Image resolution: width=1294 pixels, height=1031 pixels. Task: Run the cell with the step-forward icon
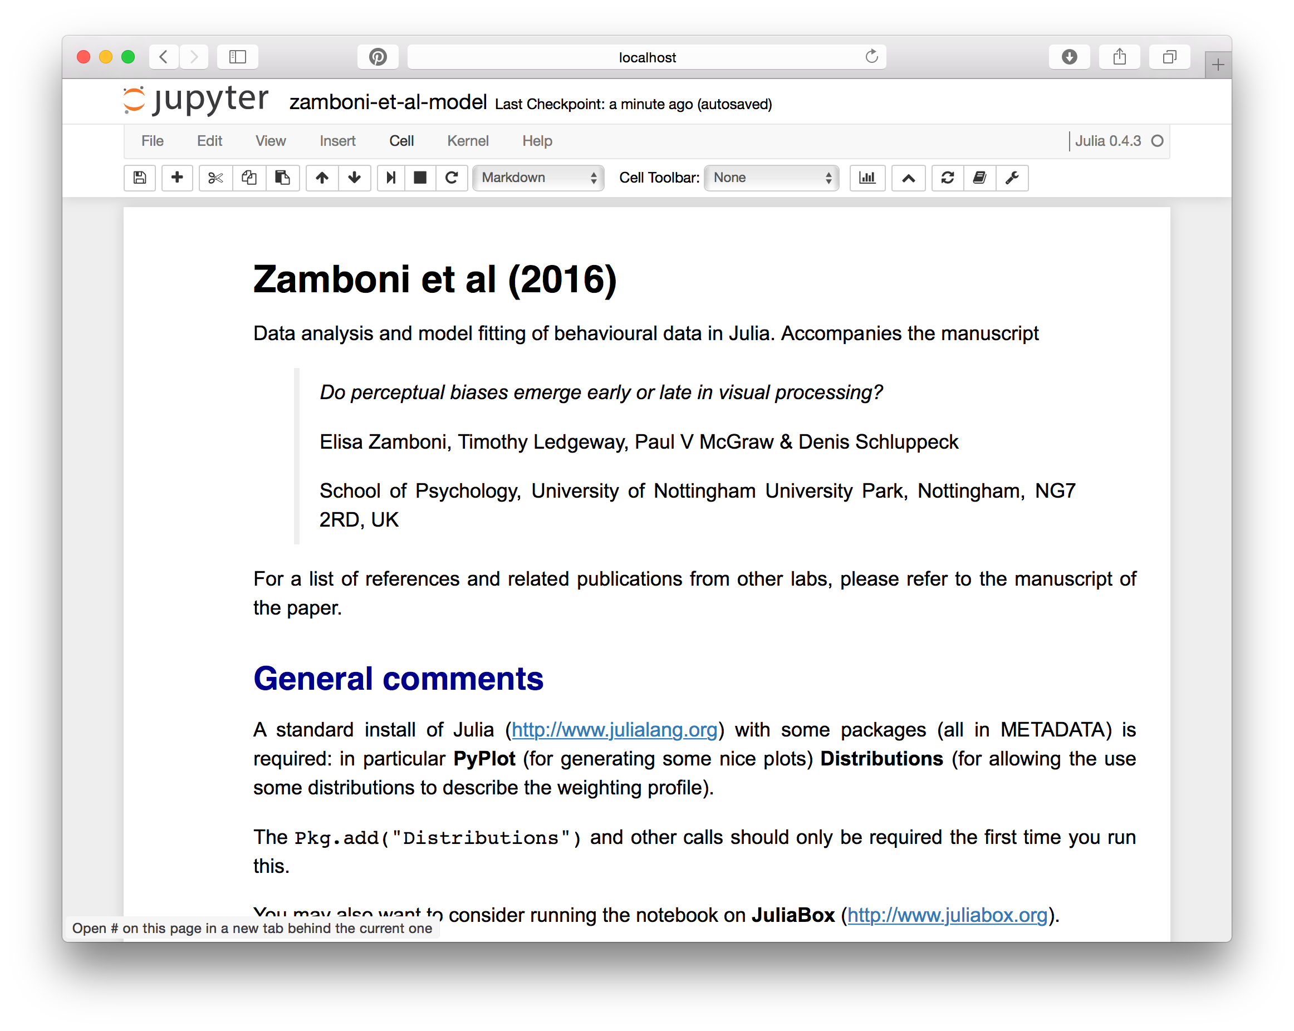click(391, 178)
